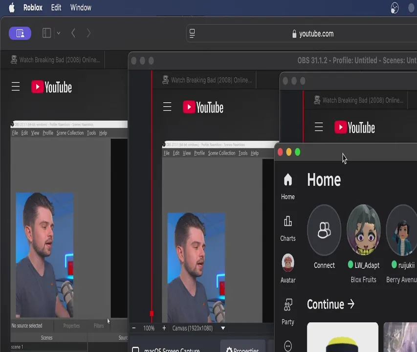Click YouTube logo inside OBS preview

(203, 107)
